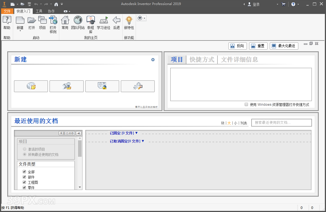Open the 文件 menu tab
The height and width of the screenshot is (212, 326).
pos(7,11)
